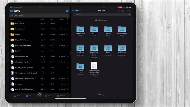
Task: Tap the Select button in Files app
Action: [x=129, y=11]
